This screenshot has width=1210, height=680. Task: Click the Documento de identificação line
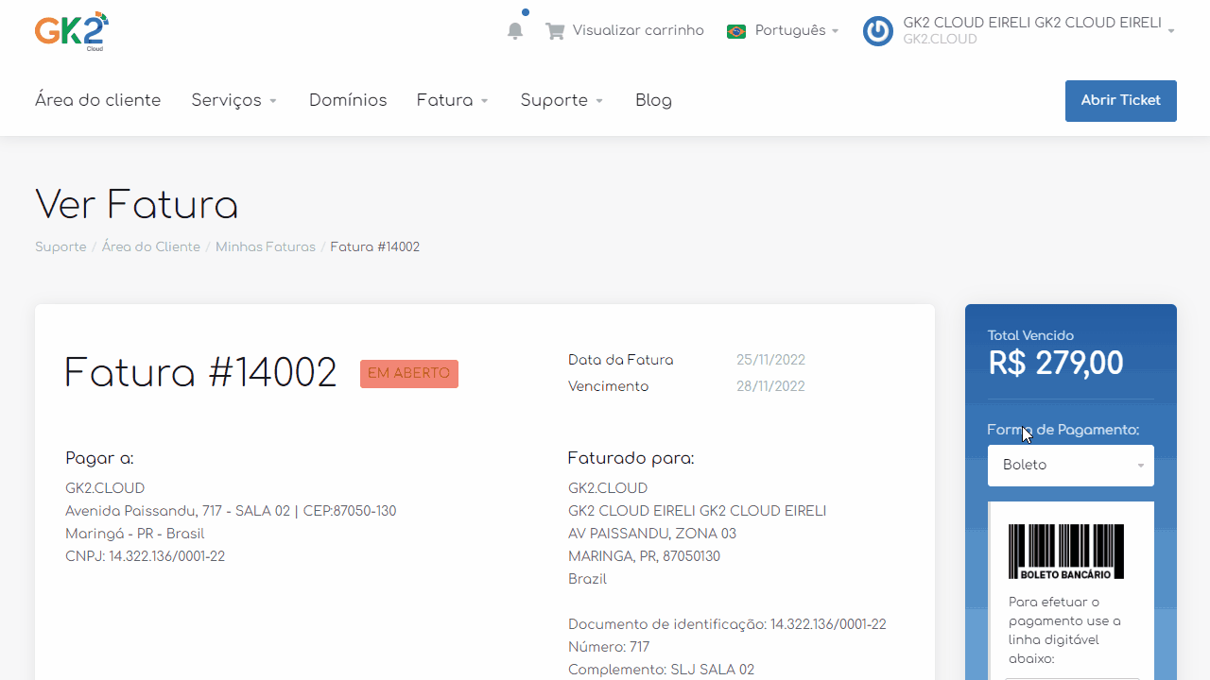click(x=728, y=624)
